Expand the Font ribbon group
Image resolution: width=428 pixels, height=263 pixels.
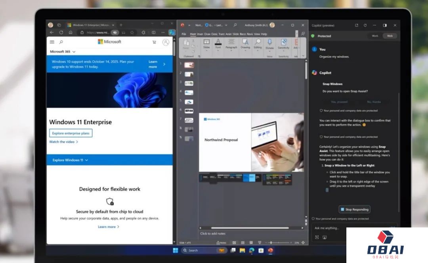point(218,45)
